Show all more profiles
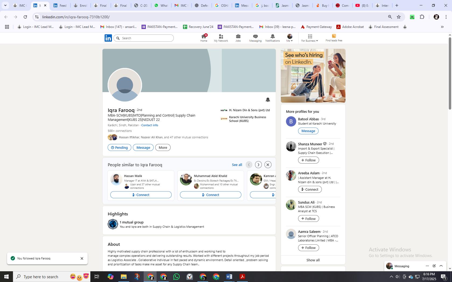 click(313, 260)
